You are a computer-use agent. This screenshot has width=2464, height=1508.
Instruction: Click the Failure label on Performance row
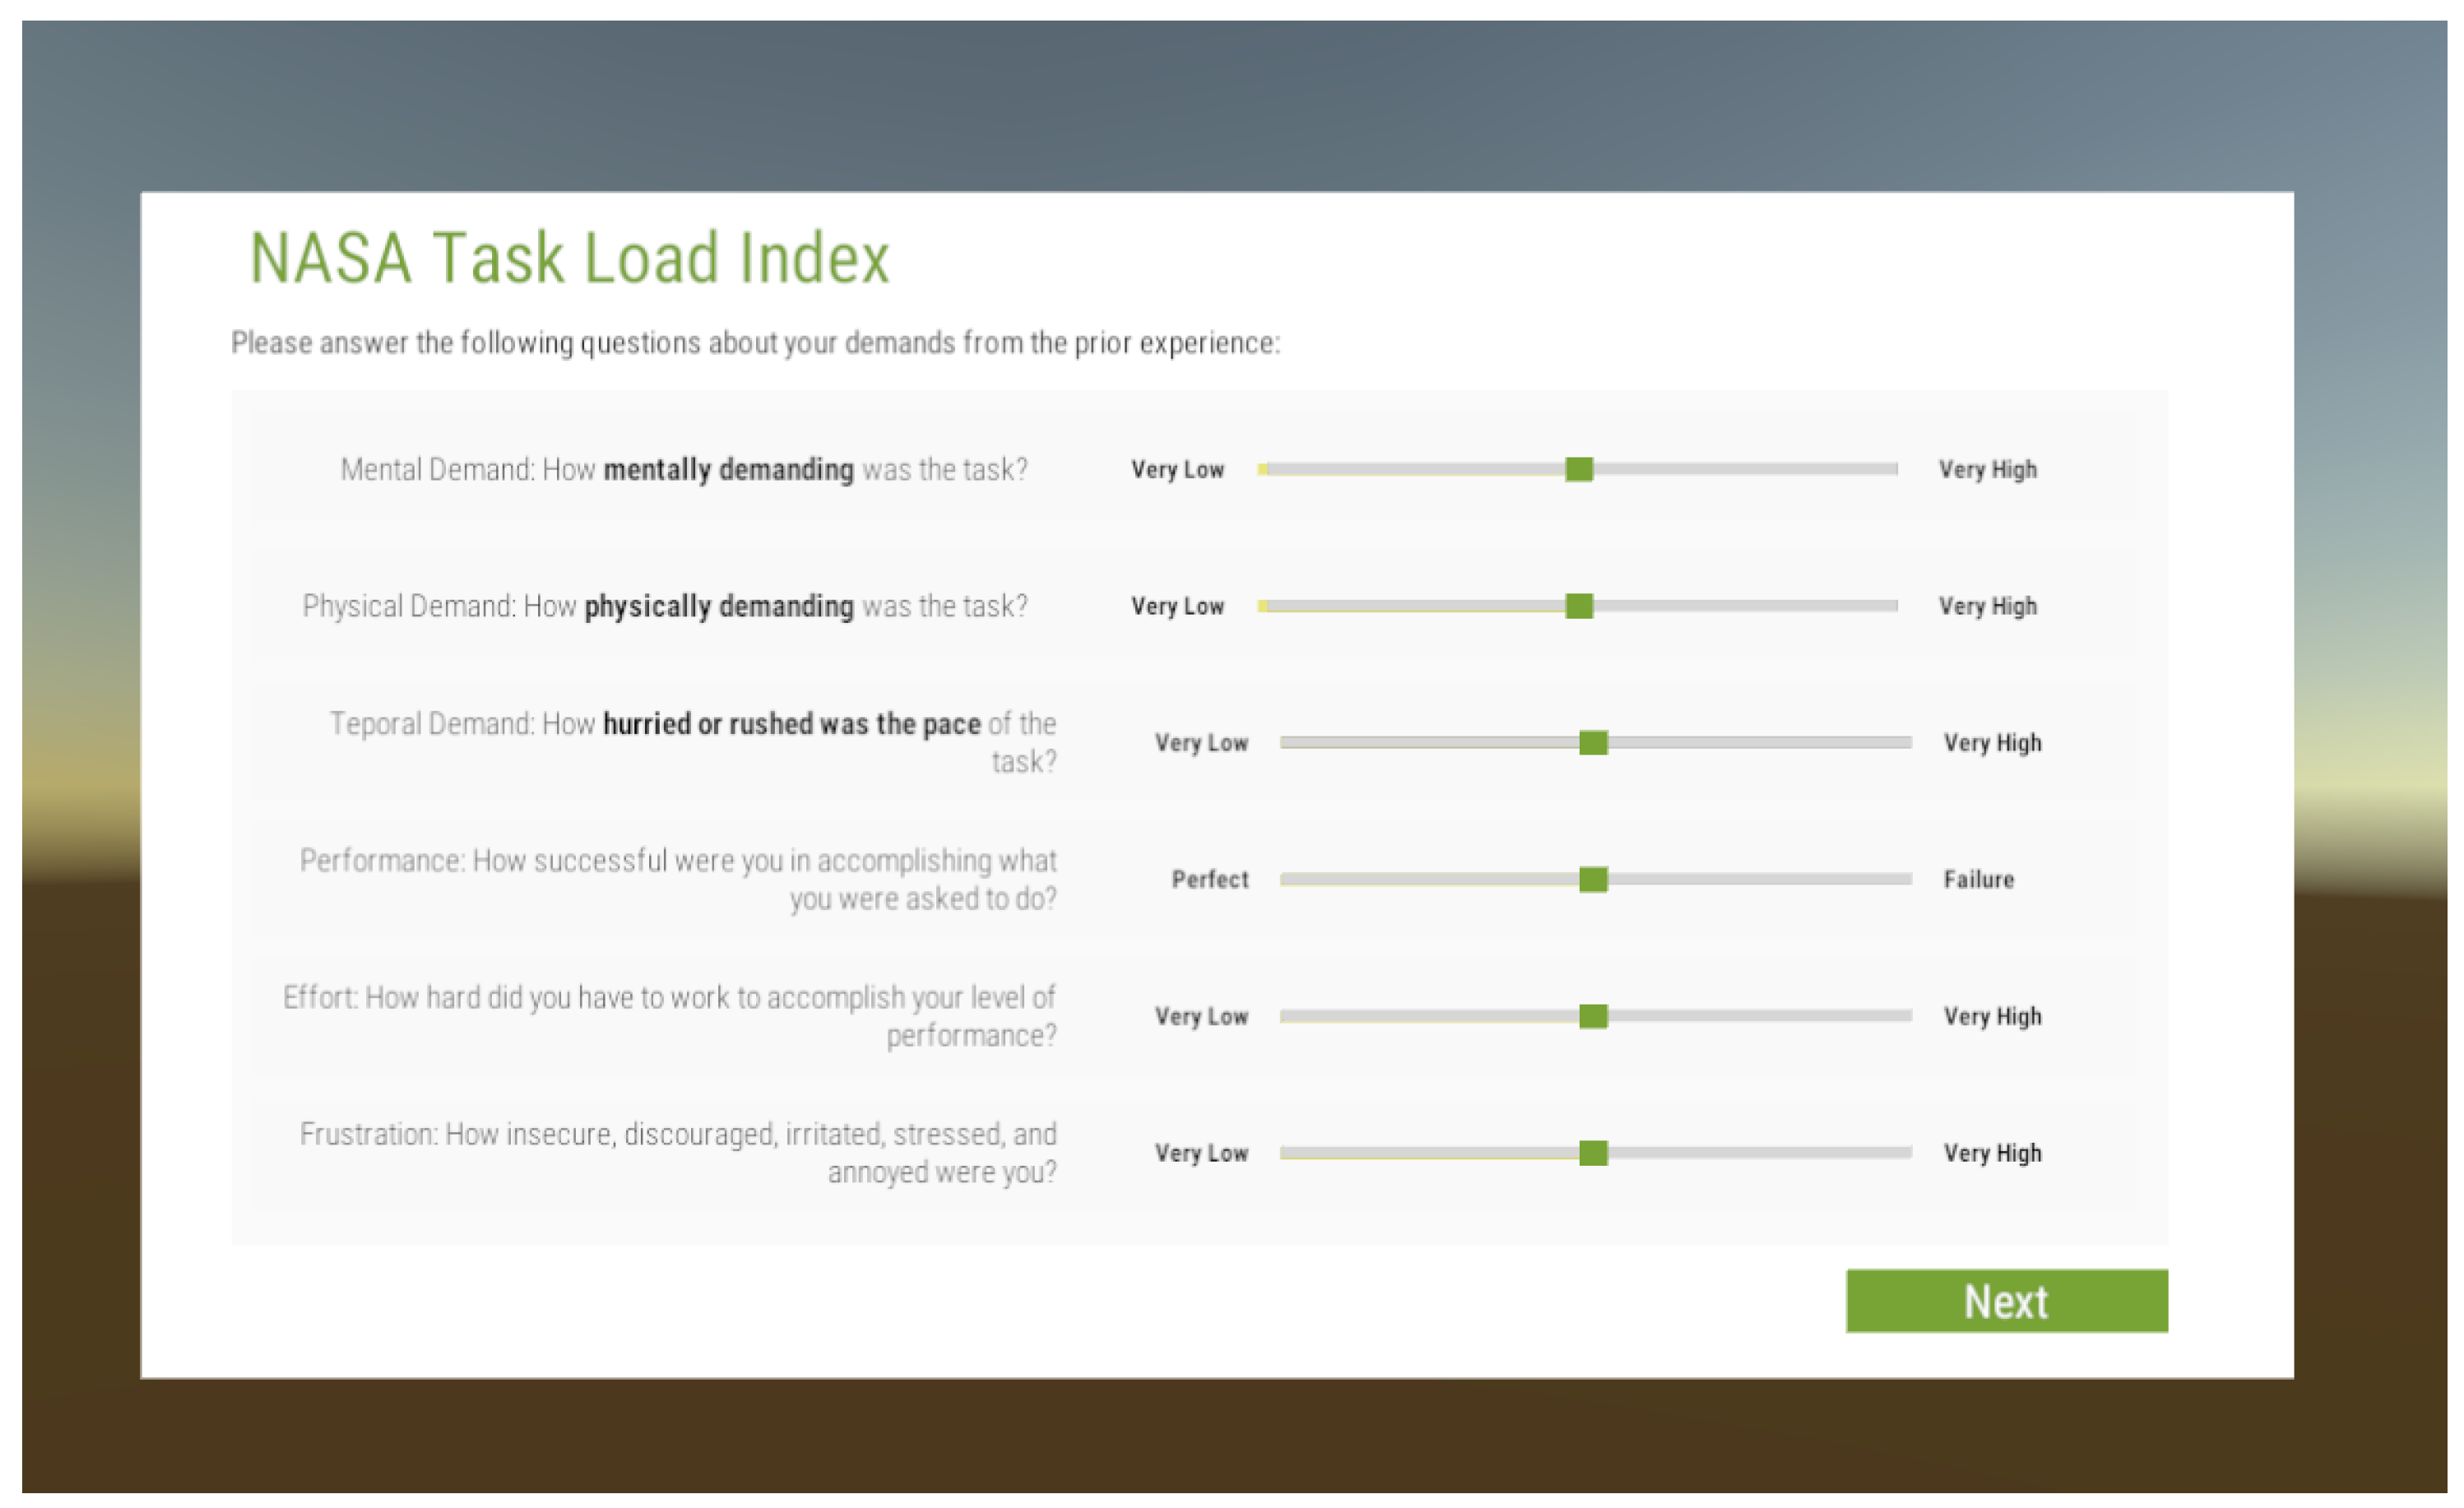(x=1978, y=880)
